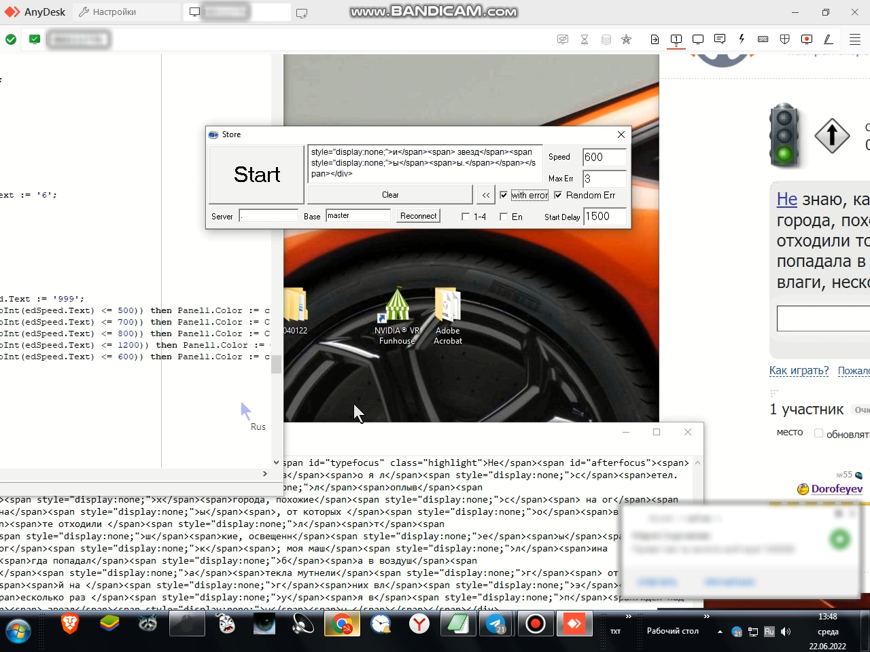Open the Windows Start menu
The height and width of the screenshot is (652, 870).
(18, 631)
